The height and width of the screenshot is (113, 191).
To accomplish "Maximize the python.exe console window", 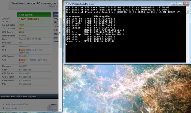I will pos(180,4).
